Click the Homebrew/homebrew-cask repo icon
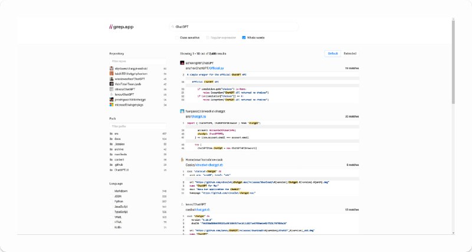This screenshot has height=252, width=472. pyautogui.click(x=182, y=159)
